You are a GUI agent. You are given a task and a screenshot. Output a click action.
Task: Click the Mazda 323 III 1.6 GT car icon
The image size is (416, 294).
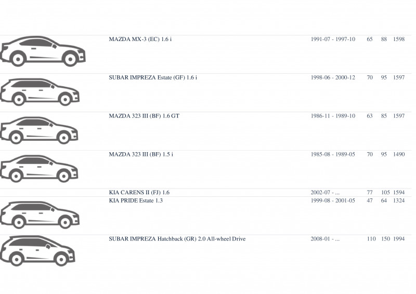(39, 130)
